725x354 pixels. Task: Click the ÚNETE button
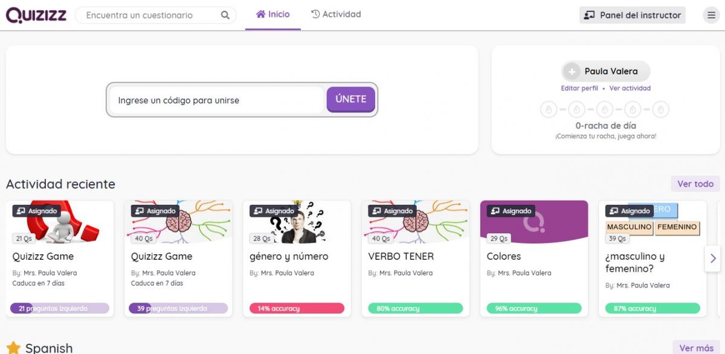point(351,99)
